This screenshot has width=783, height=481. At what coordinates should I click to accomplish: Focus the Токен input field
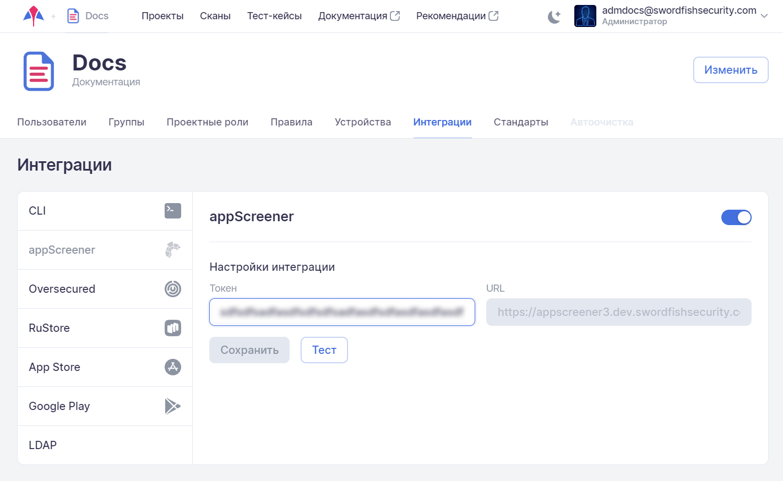pos(342,312)
